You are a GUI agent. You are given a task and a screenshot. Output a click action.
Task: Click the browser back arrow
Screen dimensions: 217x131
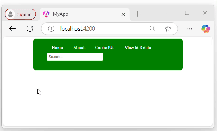point(13,29)
